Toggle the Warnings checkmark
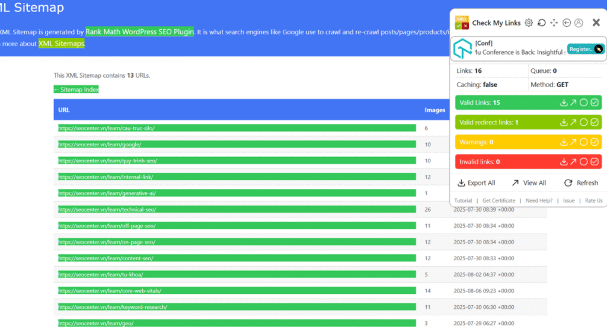Viewport: 607px width, 329px height. [595, 142]
